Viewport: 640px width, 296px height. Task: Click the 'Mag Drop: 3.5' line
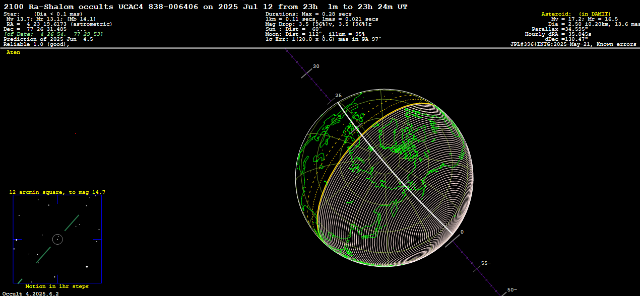(x=318, y=24)
